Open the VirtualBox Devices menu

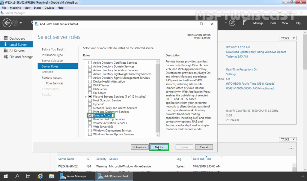tap(49, 8)
